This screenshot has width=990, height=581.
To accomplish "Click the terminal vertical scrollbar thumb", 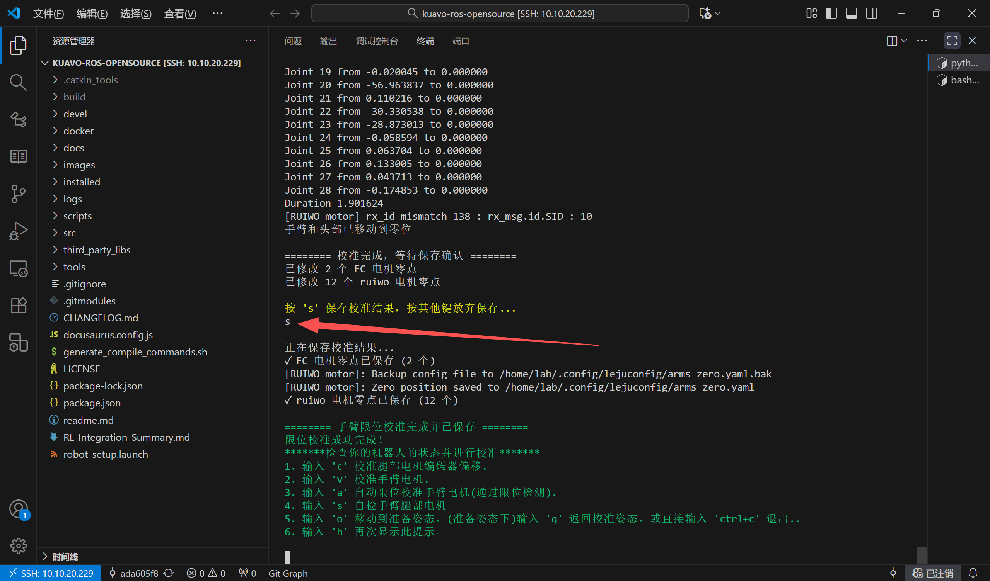I will click(922, 555).
